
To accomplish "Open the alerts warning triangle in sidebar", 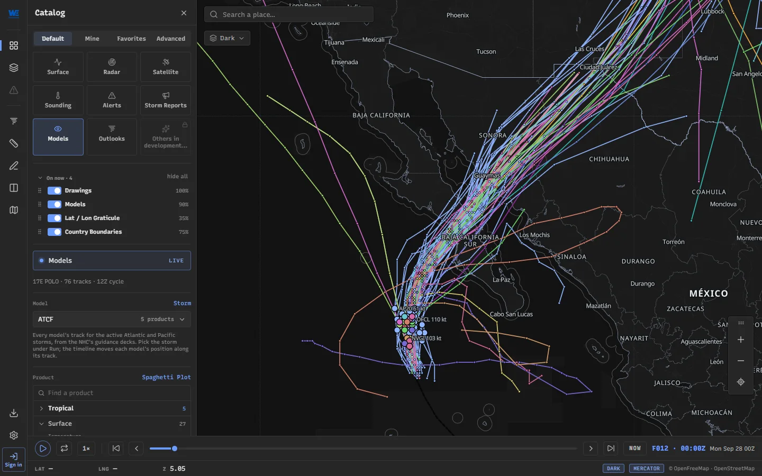I will coord(14,90).
